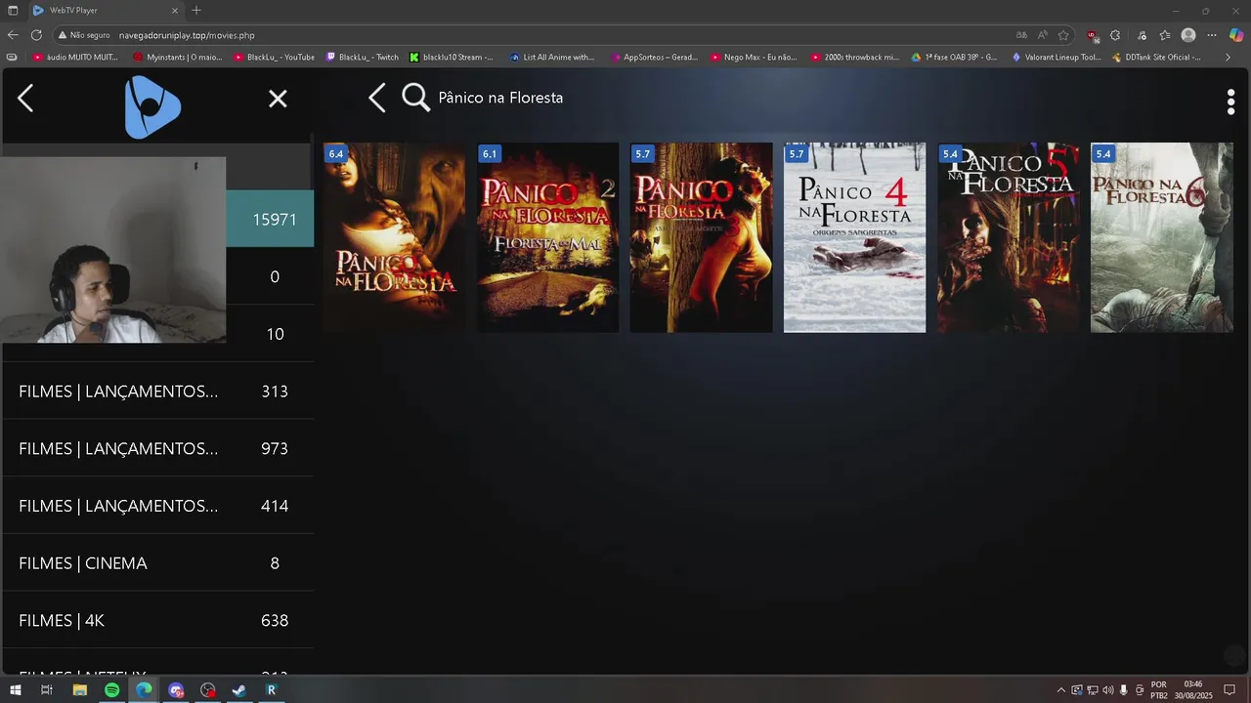Open the áudio MUITO MUIT... bookmark
Image resolution: width=1251 pixels, height=703 pixels.
point(75,58)
